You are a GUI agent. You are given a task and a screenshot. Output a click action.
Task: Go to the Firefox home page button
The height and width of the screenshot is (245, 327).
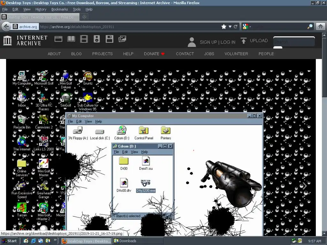click(x=321, y=27)
